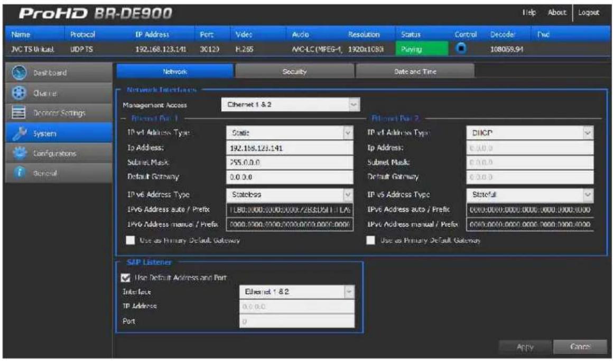Click the H.265 video value
The image size is (613, 361).
(x=244, y=49)
